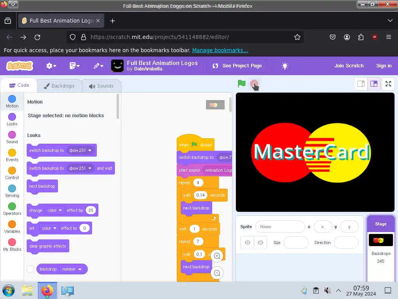Open File Explorer from the taskbar
The width and height of the screenshot is (398, 299).
point(27,290)
